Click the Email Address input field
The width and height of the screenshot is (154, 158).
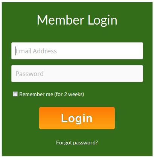pyautogui.click(x=77, y=51)
